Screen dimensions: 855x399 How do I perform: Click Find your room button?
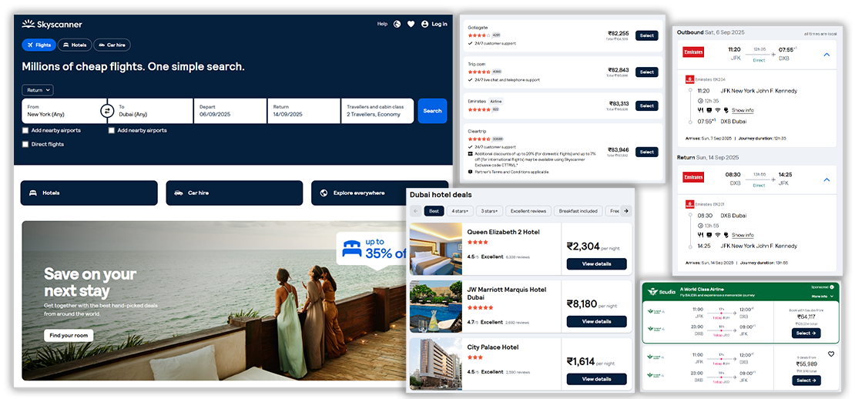pos(69,336)
